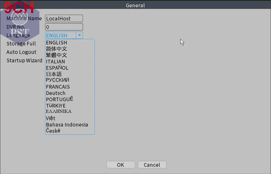Click the Language combo box showing ENGLISH

(x=64, y=35)
